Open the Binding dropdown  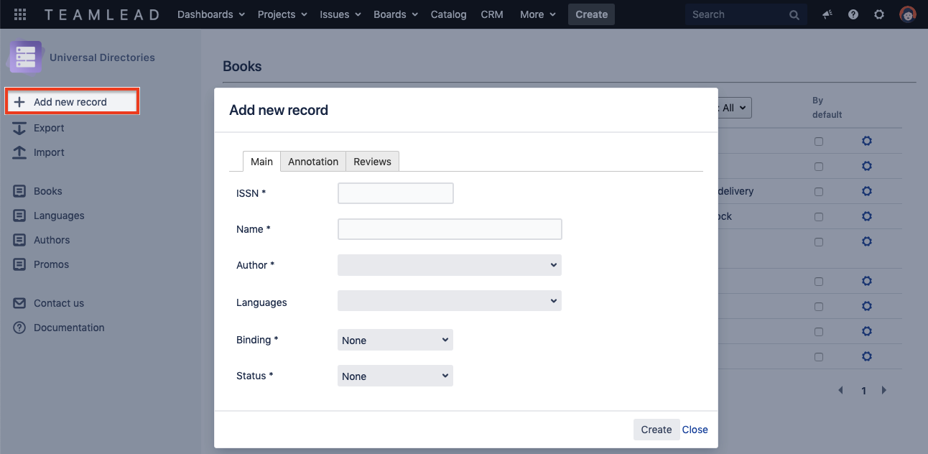pyautogui.click(x=395, y=340)
